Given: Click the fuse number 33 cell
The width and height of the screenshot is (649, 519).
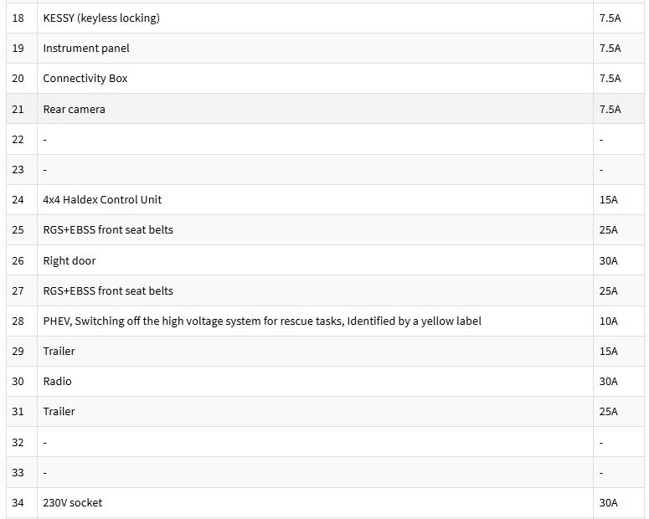Looking at the screenshot, I should (x=22, y=473).
